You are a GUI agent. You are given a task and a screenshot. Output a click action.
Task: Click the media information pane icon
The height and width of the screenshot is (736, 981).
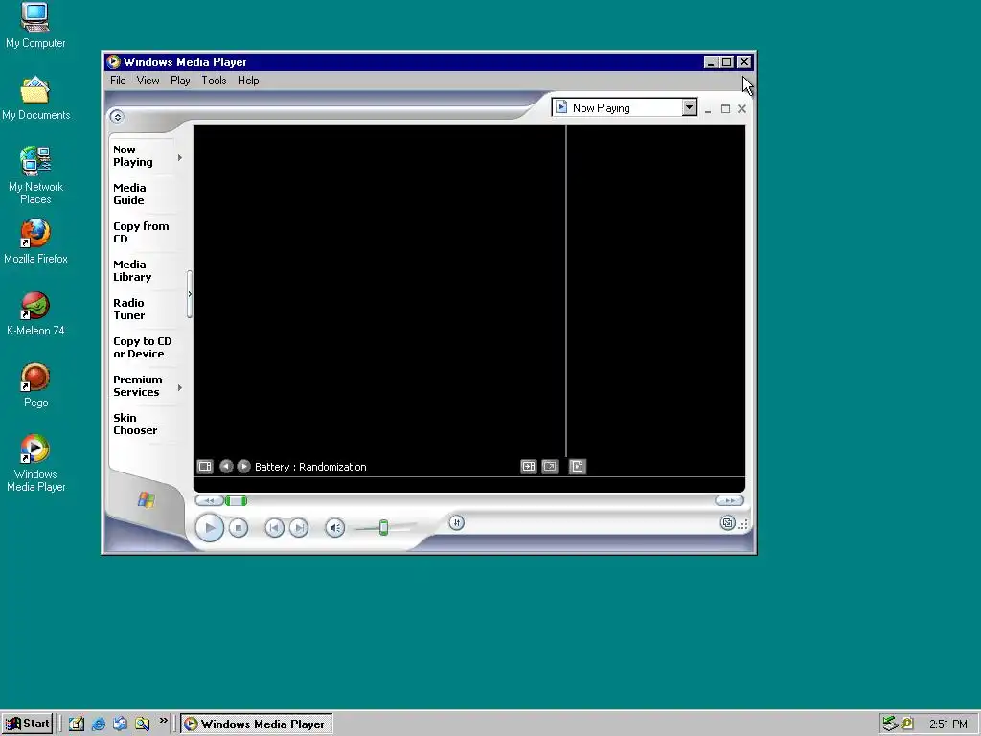click(578, 467)
